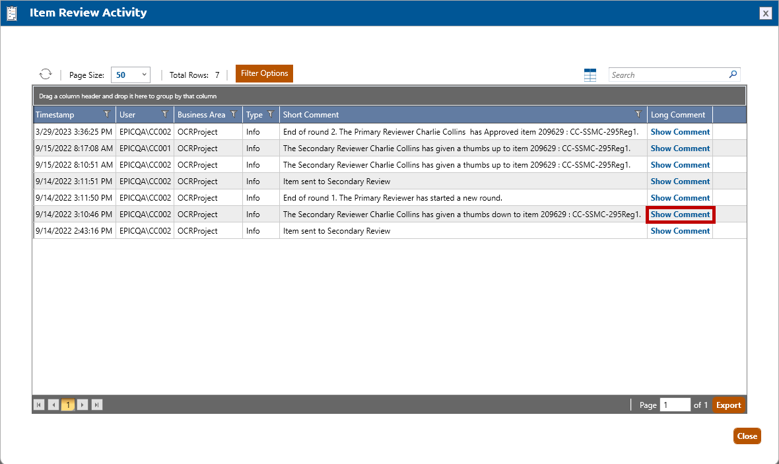Expand the Page Size dropdown
Screen dimensions: 779x464
(131, 75)
